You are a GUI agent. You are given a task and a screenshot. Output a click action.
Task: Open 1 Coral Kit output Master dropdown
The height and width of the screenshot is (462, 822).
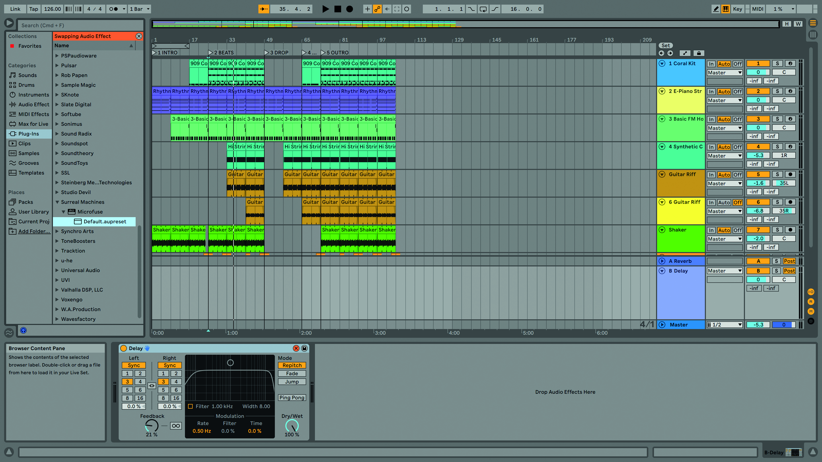pos(724,73)
